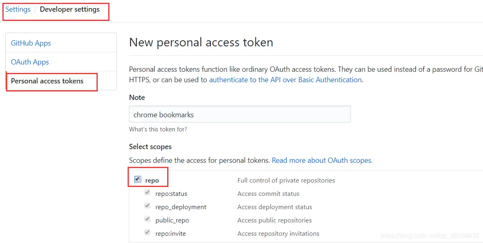The width and height of the screenshot is (483, 243).
Task: Click the Note label above the field
Action: [x=137, y=98]
